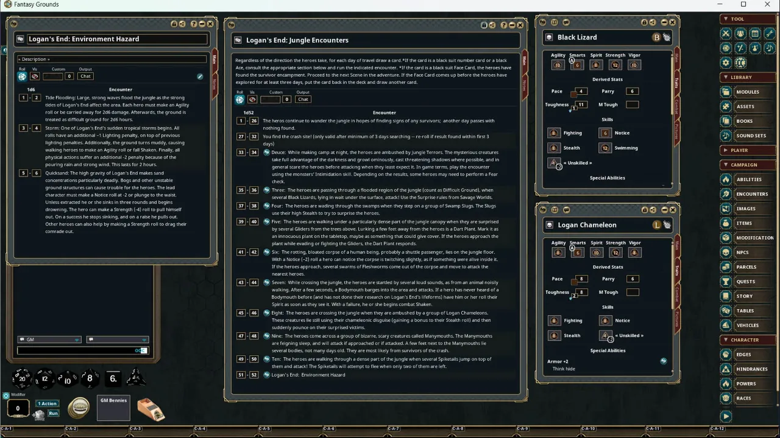Open the Modules library

tap(748, 92)
